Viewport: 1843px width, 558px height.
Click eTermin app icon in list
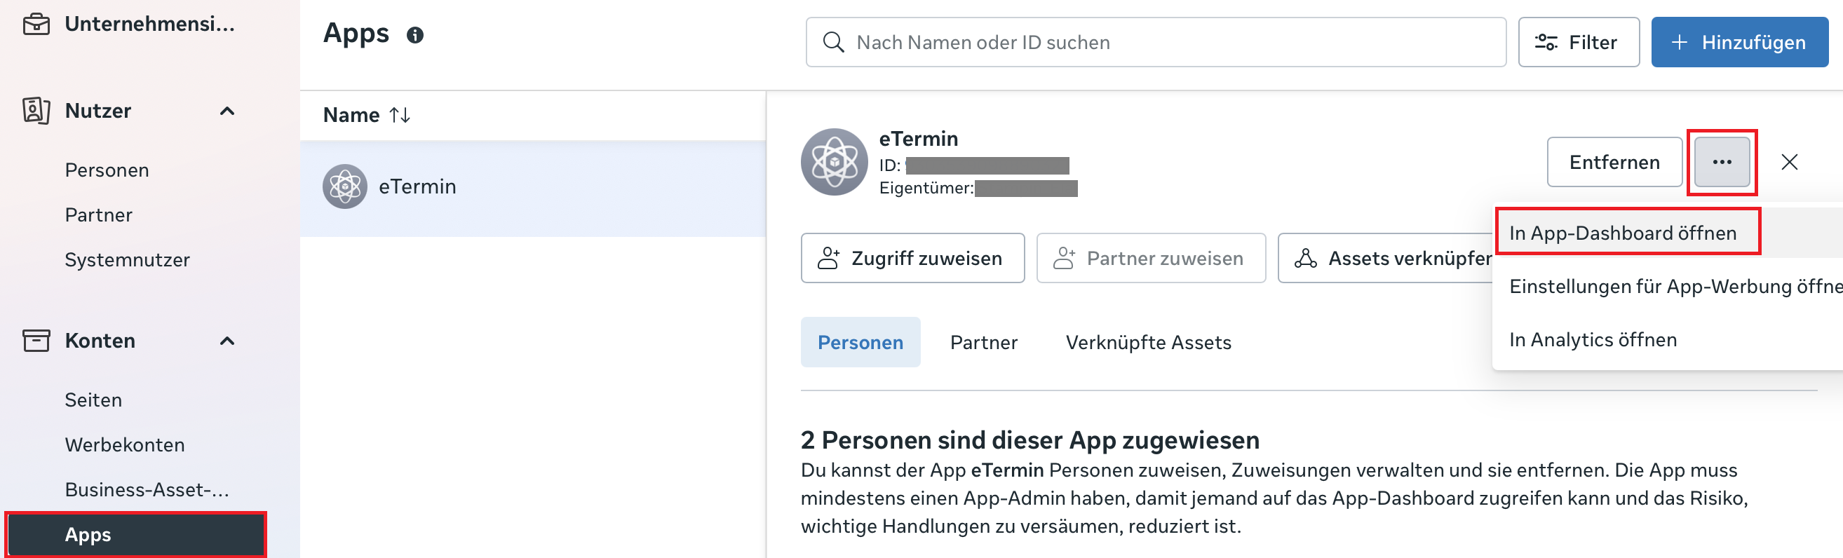pyautogui.click(x=345, y=186)
